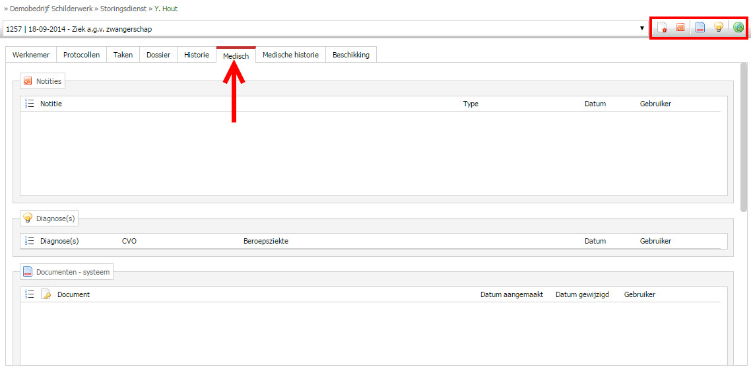Select the Beschikking tab
This screenshot has width=751, height=369.
(x=351, y=55)
